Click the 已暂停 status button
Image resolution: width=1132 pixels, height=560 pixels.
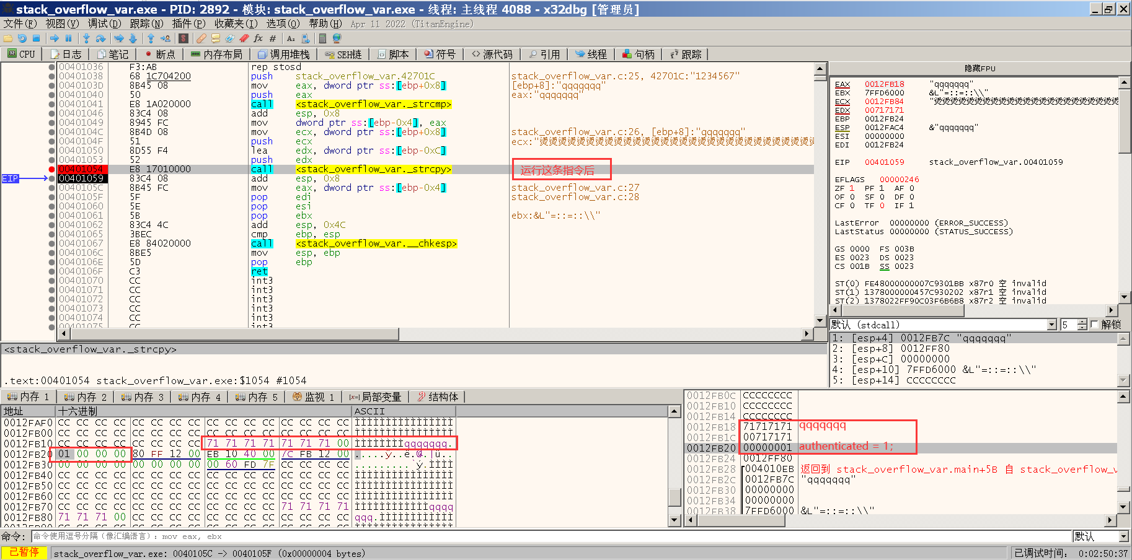[x=25, y=552]
